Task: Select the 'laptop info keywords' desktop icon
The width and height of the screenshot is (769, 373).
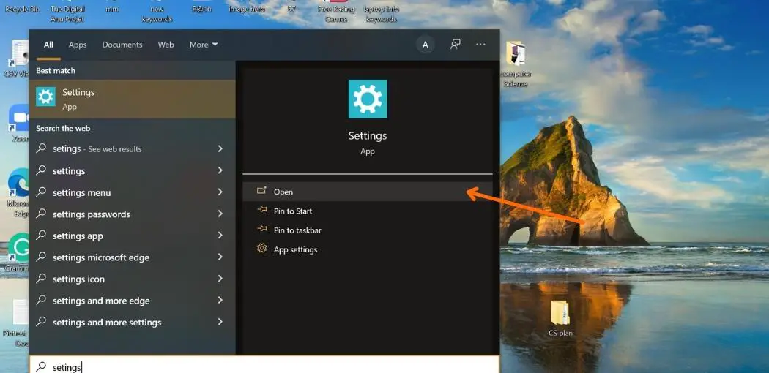Action: point(381,12)
